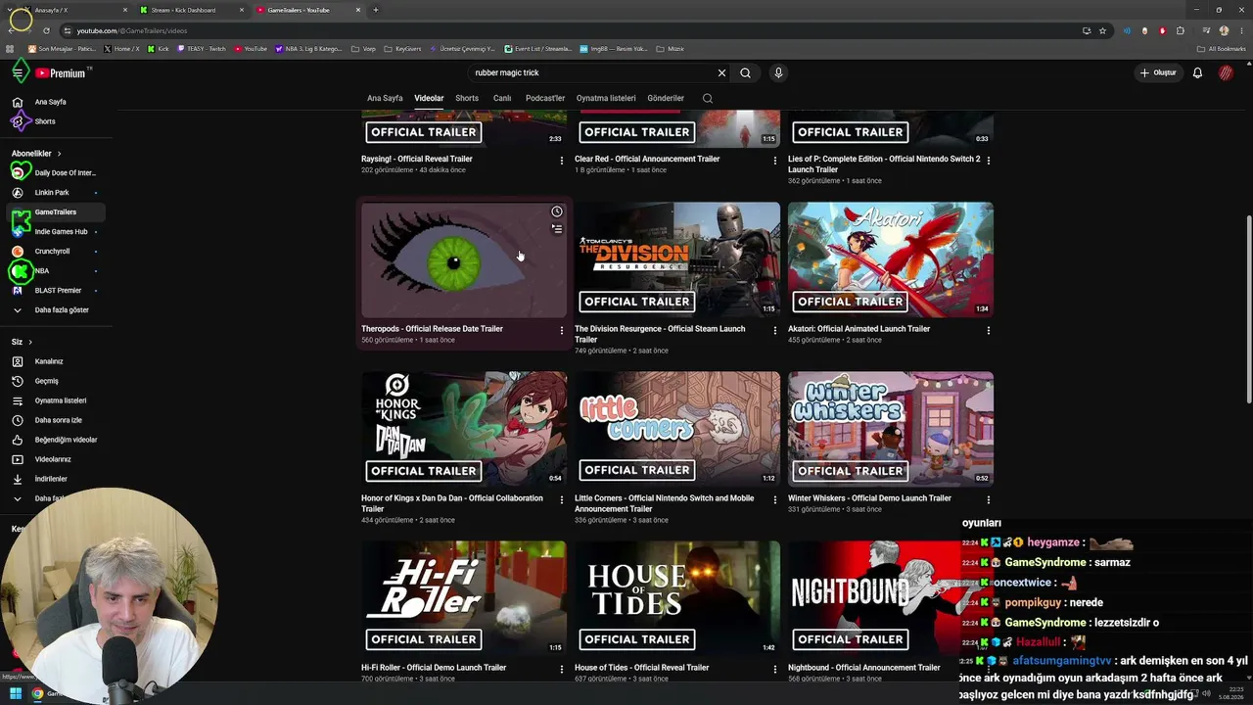Open YouTube notifications bell
Image resolution: width=1253 pixels, height=705 pixels.
coord(1197,72)
